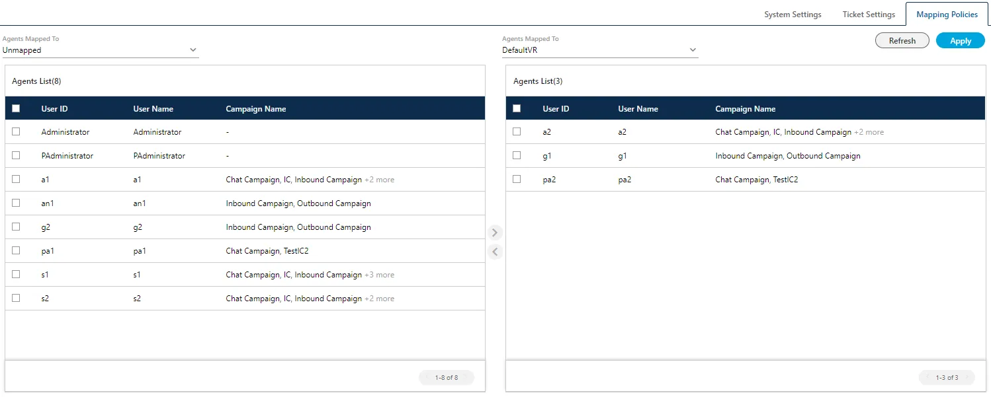Check the PAdministrator row checkbox
991x397 pixels.
tap(16, 155)
